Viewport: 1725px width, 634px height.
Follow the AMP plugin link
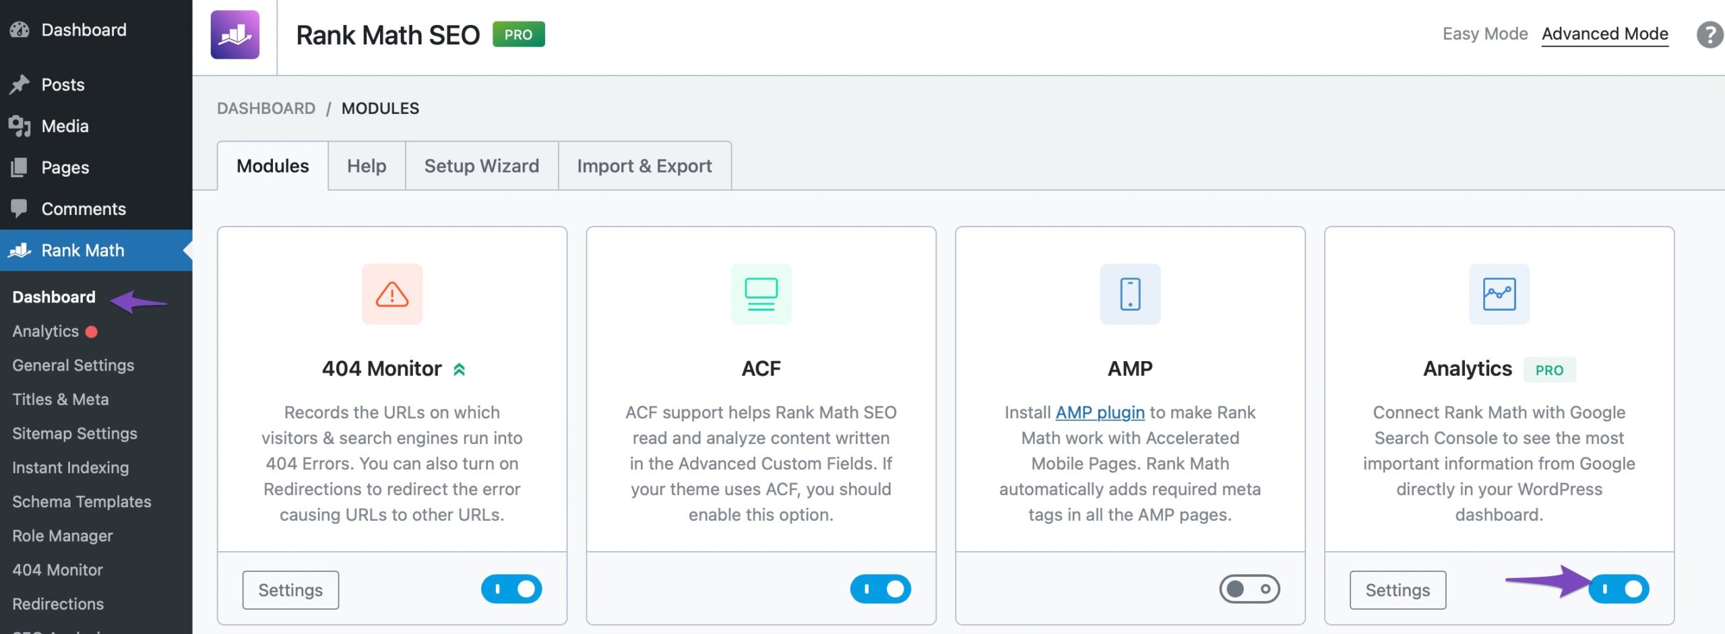[x=1100, y=412]
